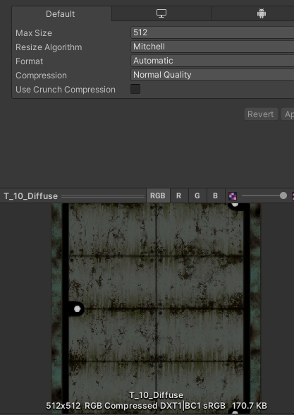Viewport: 294px width, 415px height.
Task: Open Resize Algorithm dropdown set to Mitchell
Action: pos(212,47)
